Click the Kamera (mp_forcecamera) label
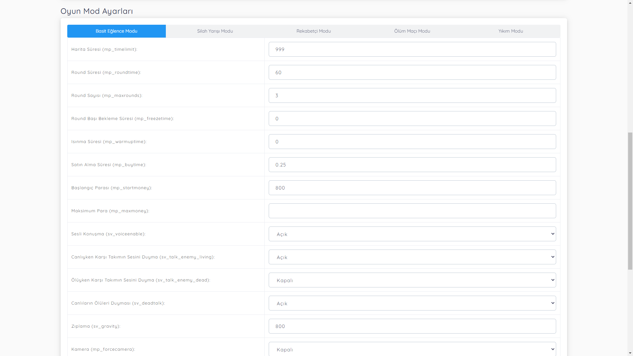The width and height of the screenshot is (633, 356). (103, 349)
